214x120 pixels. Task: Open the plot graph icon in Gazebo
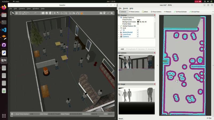(108, 13)
